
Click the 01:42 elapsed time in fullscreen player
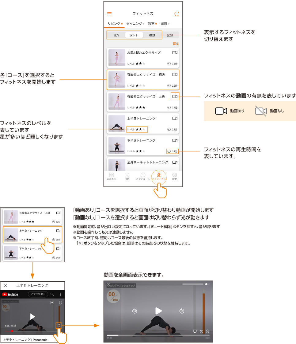(x=109, y=338)
